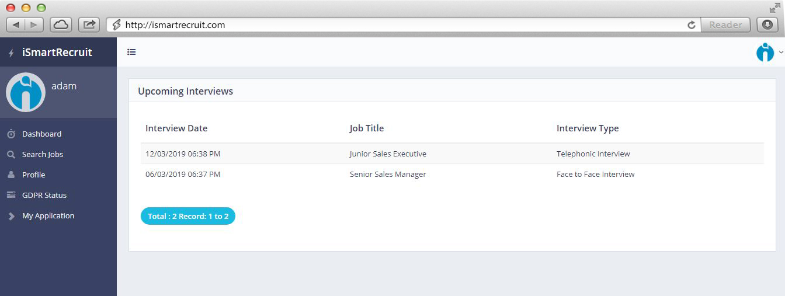Toggle the sidebar with the hamburger list icon

click(x=131, y=52)
